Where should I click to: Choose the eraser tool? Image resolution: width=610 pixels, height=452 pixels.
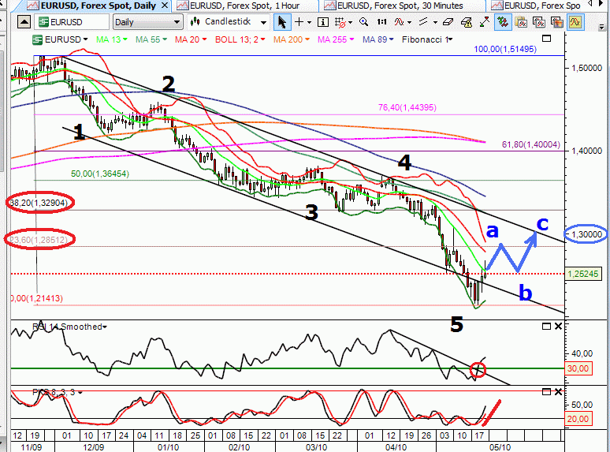point(448,22)
